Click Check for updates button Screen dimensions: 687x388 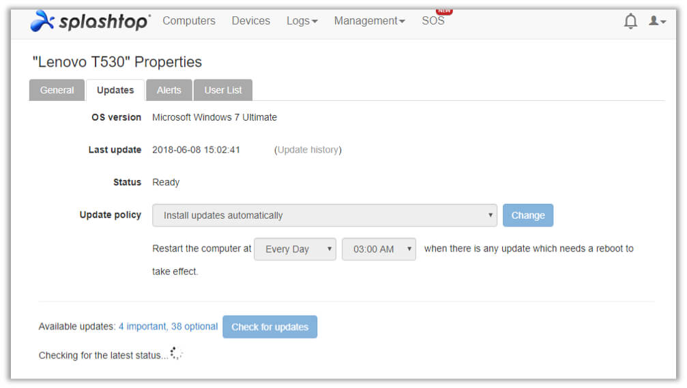click(270, 327)
